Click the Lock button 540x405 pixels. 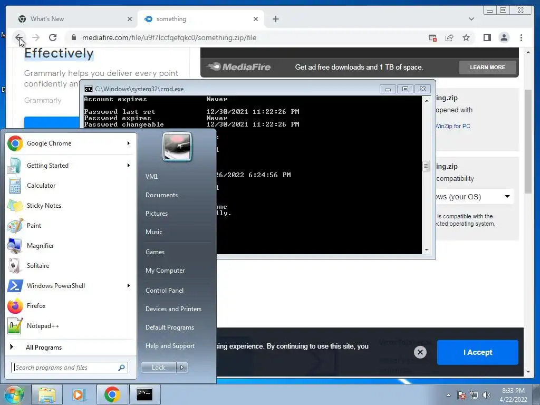[x=158, y=368]
